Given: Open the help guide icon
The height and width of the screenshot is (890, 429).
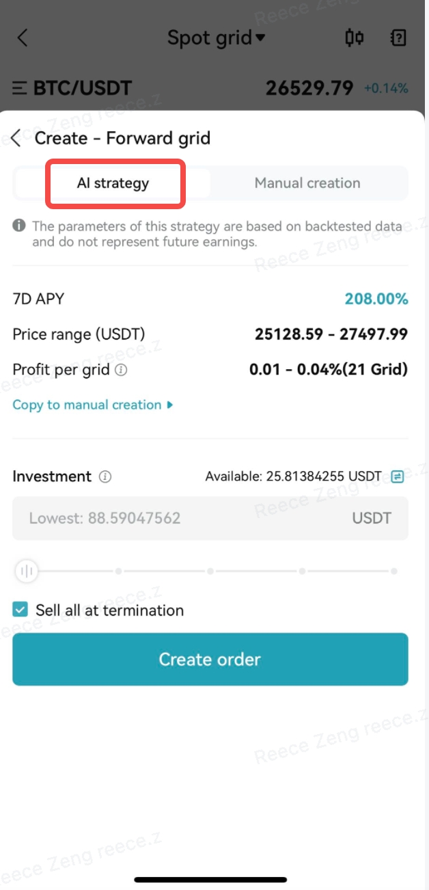Looking at the screenshot, I should coord(398,38).
